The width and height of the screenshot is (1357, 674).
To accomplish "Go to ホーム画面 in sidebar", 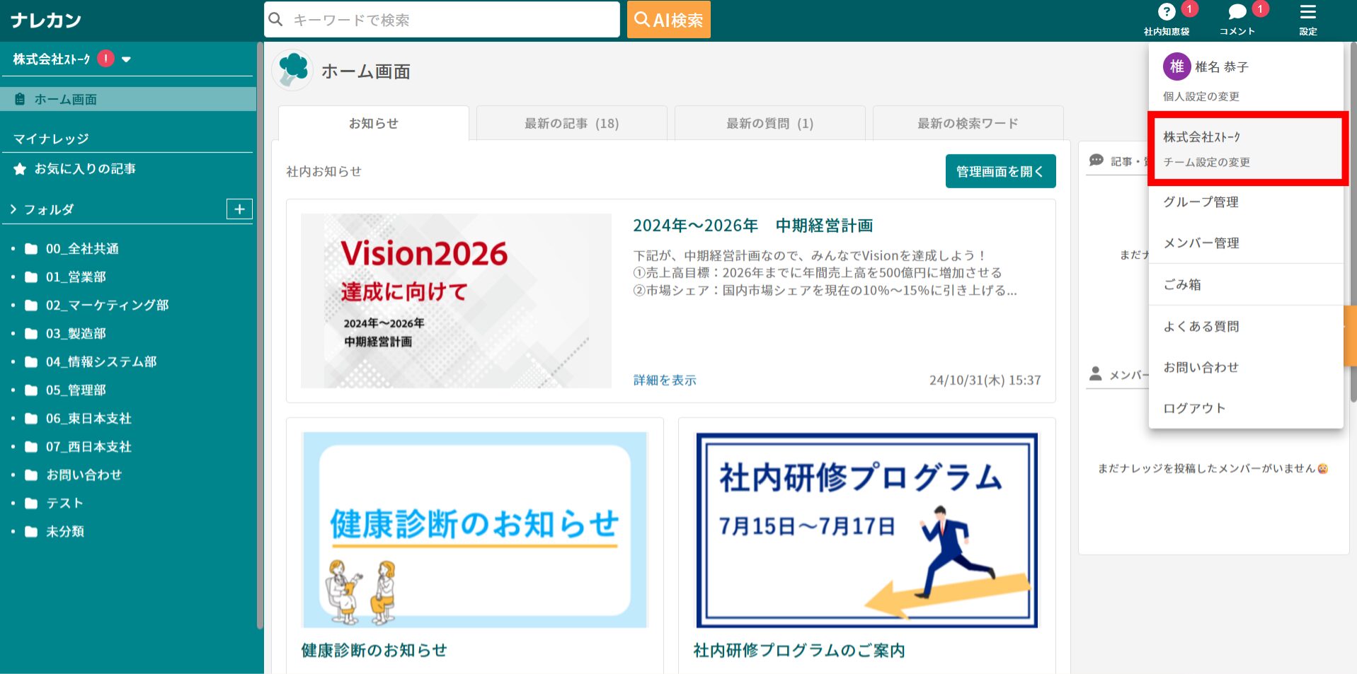I will click(x=128, y=99).
